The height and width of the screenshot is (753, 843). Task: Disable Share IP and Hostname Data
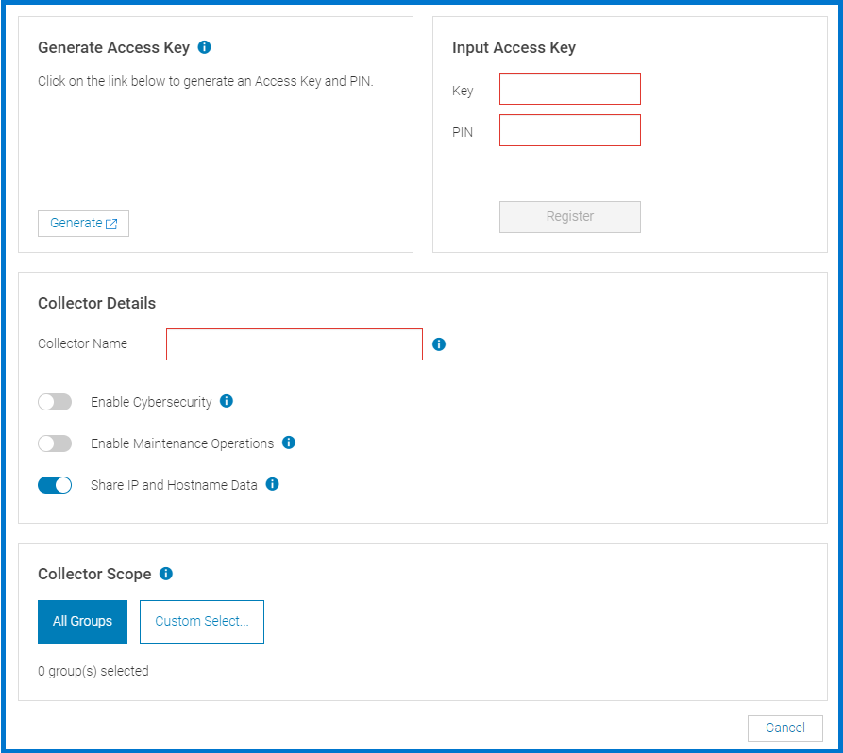55,484
